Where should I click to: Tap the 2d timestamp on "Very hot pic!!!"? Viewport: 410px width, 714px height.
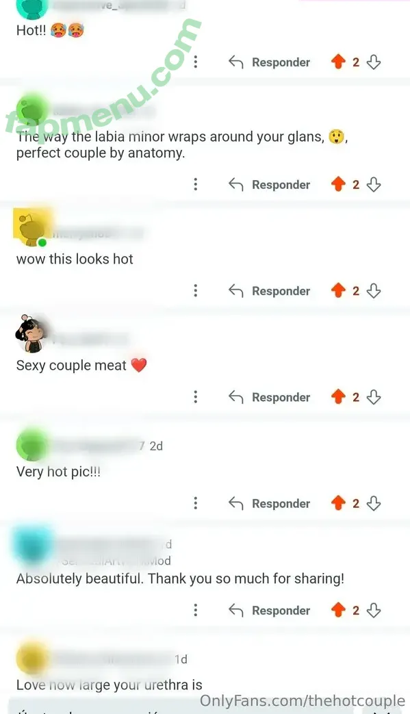tap(156, 446)
